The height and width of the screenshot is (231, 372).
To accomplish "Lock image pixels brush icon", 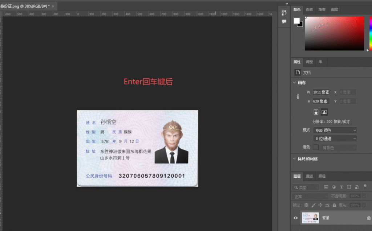I will [x=314, y=205].
